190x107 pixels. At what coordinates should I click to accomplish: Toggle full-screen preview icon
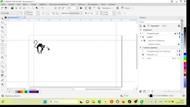coord(81,8)
